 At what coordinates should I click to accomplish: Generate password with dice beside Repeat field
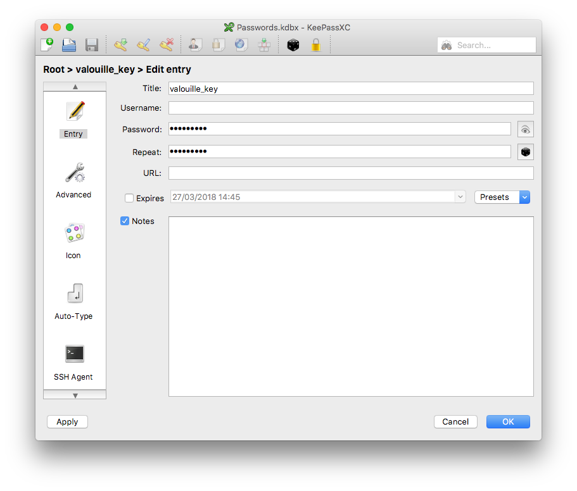(x=525, y=152)
